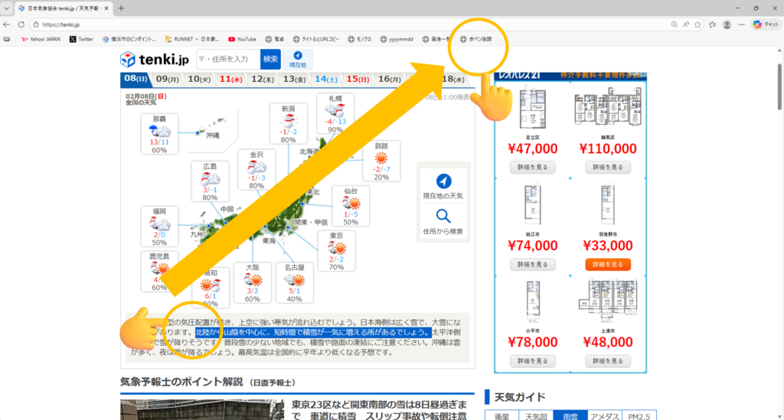
Task: Open 現在地の天気 compass icon on map
Action: point(443,181)
